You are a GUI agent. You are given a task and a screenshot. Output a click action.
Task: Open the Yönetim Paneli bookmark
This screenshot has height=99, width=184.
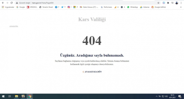[46, 7]
